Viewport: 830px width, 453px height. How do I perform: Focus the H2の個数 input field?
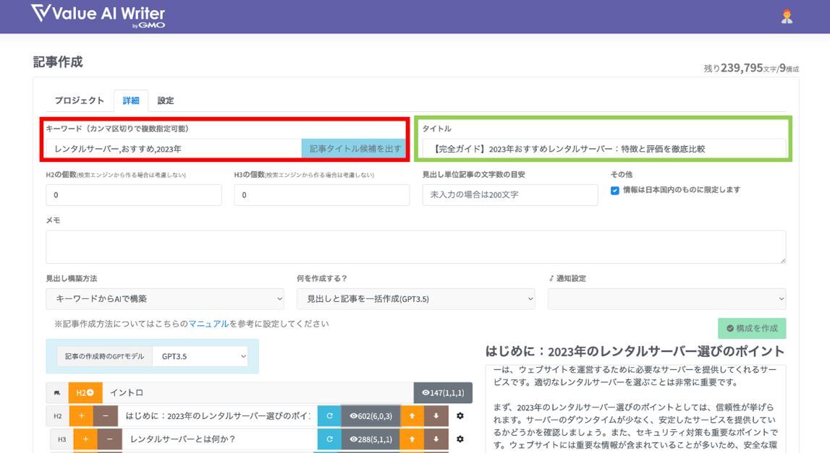(134, 195)
